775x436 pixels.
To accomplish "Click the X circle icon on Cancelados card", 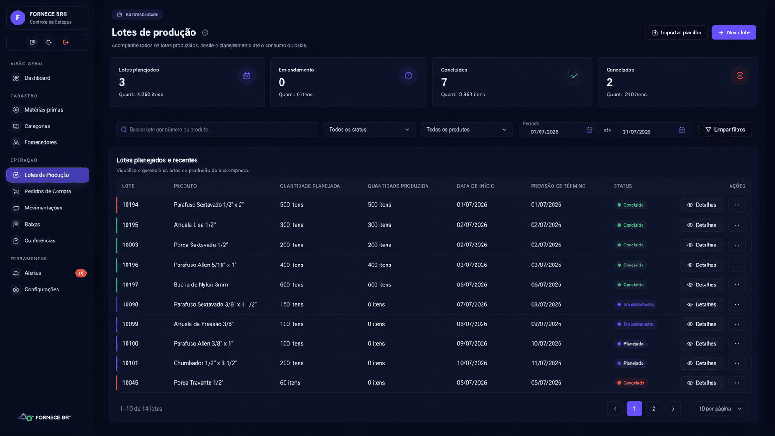I will coord(740,76).
